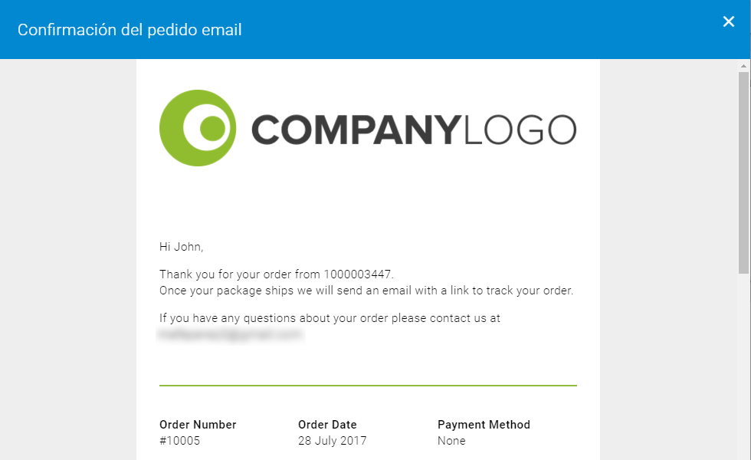Screen dimensions: 751x460
Task: Click the store number 1000003447
Action: tap(357, 274)
